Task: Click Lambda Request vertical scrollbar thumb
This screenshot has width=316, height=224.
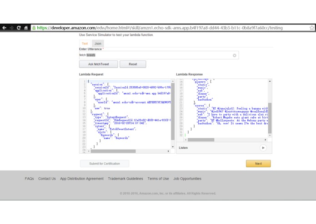Action: click(x=173, y=112)
